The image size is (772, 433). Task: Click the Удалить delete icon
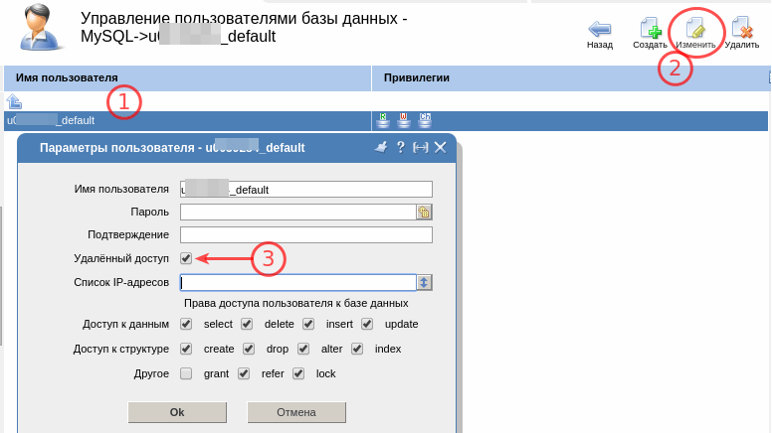click(742, 28)
